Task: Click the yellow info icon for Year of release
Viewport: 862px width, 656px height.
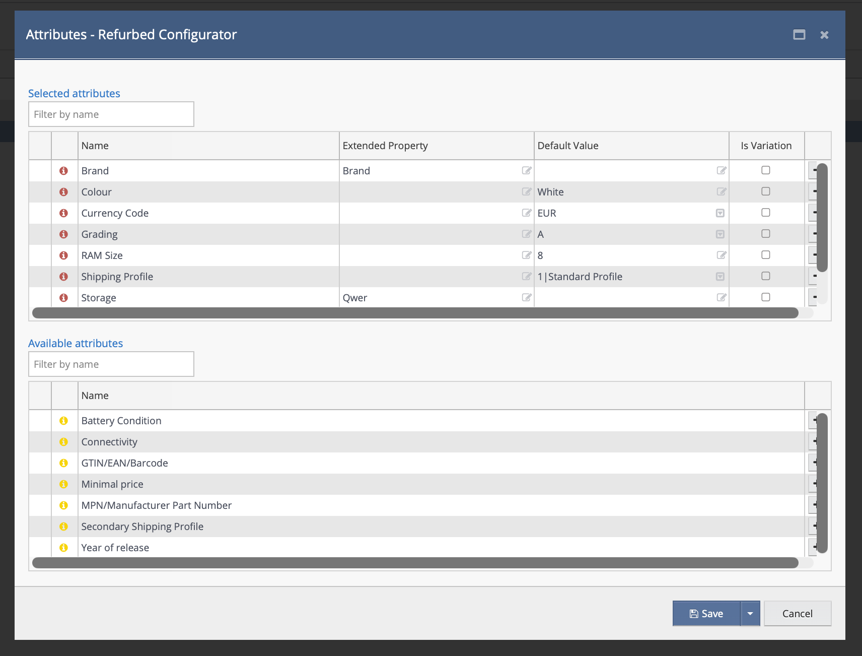Action: (x=63, y=548)
